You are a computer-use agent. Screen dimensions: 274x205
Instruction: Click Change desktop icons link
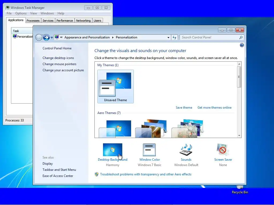[58, 58]
